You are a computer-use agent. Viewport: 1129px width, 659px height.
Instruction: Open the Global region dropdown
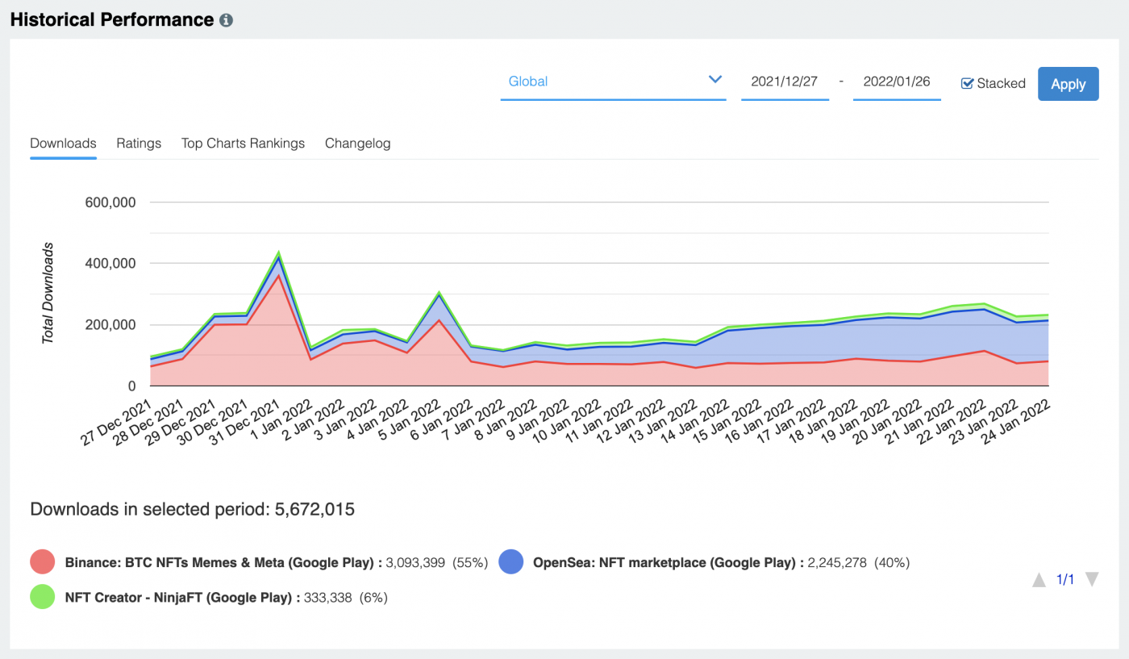pos(613,81)
